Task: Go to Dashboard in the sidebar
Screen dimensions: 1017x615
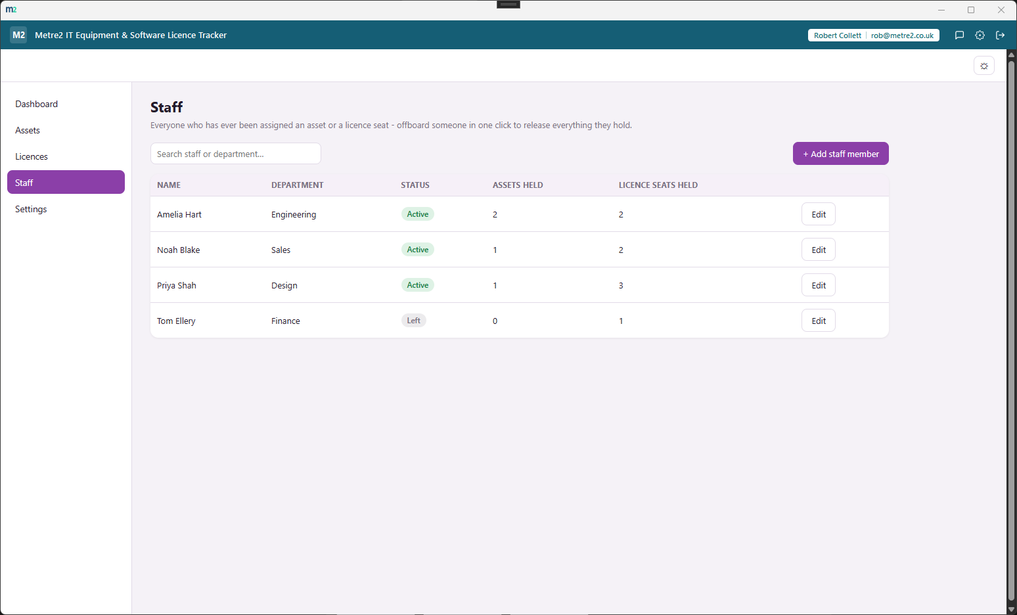Action: point(66,104)
